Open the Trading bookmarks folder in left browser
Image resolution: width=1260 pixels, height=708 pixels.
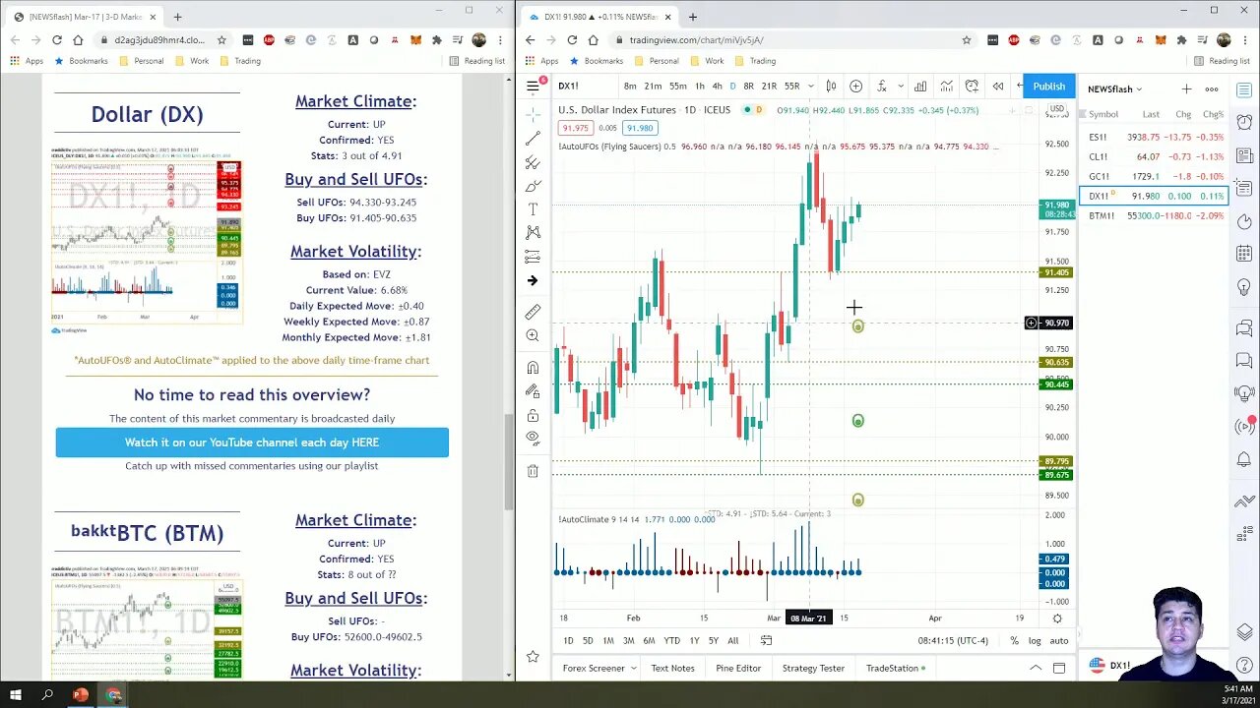click(240, 61)
